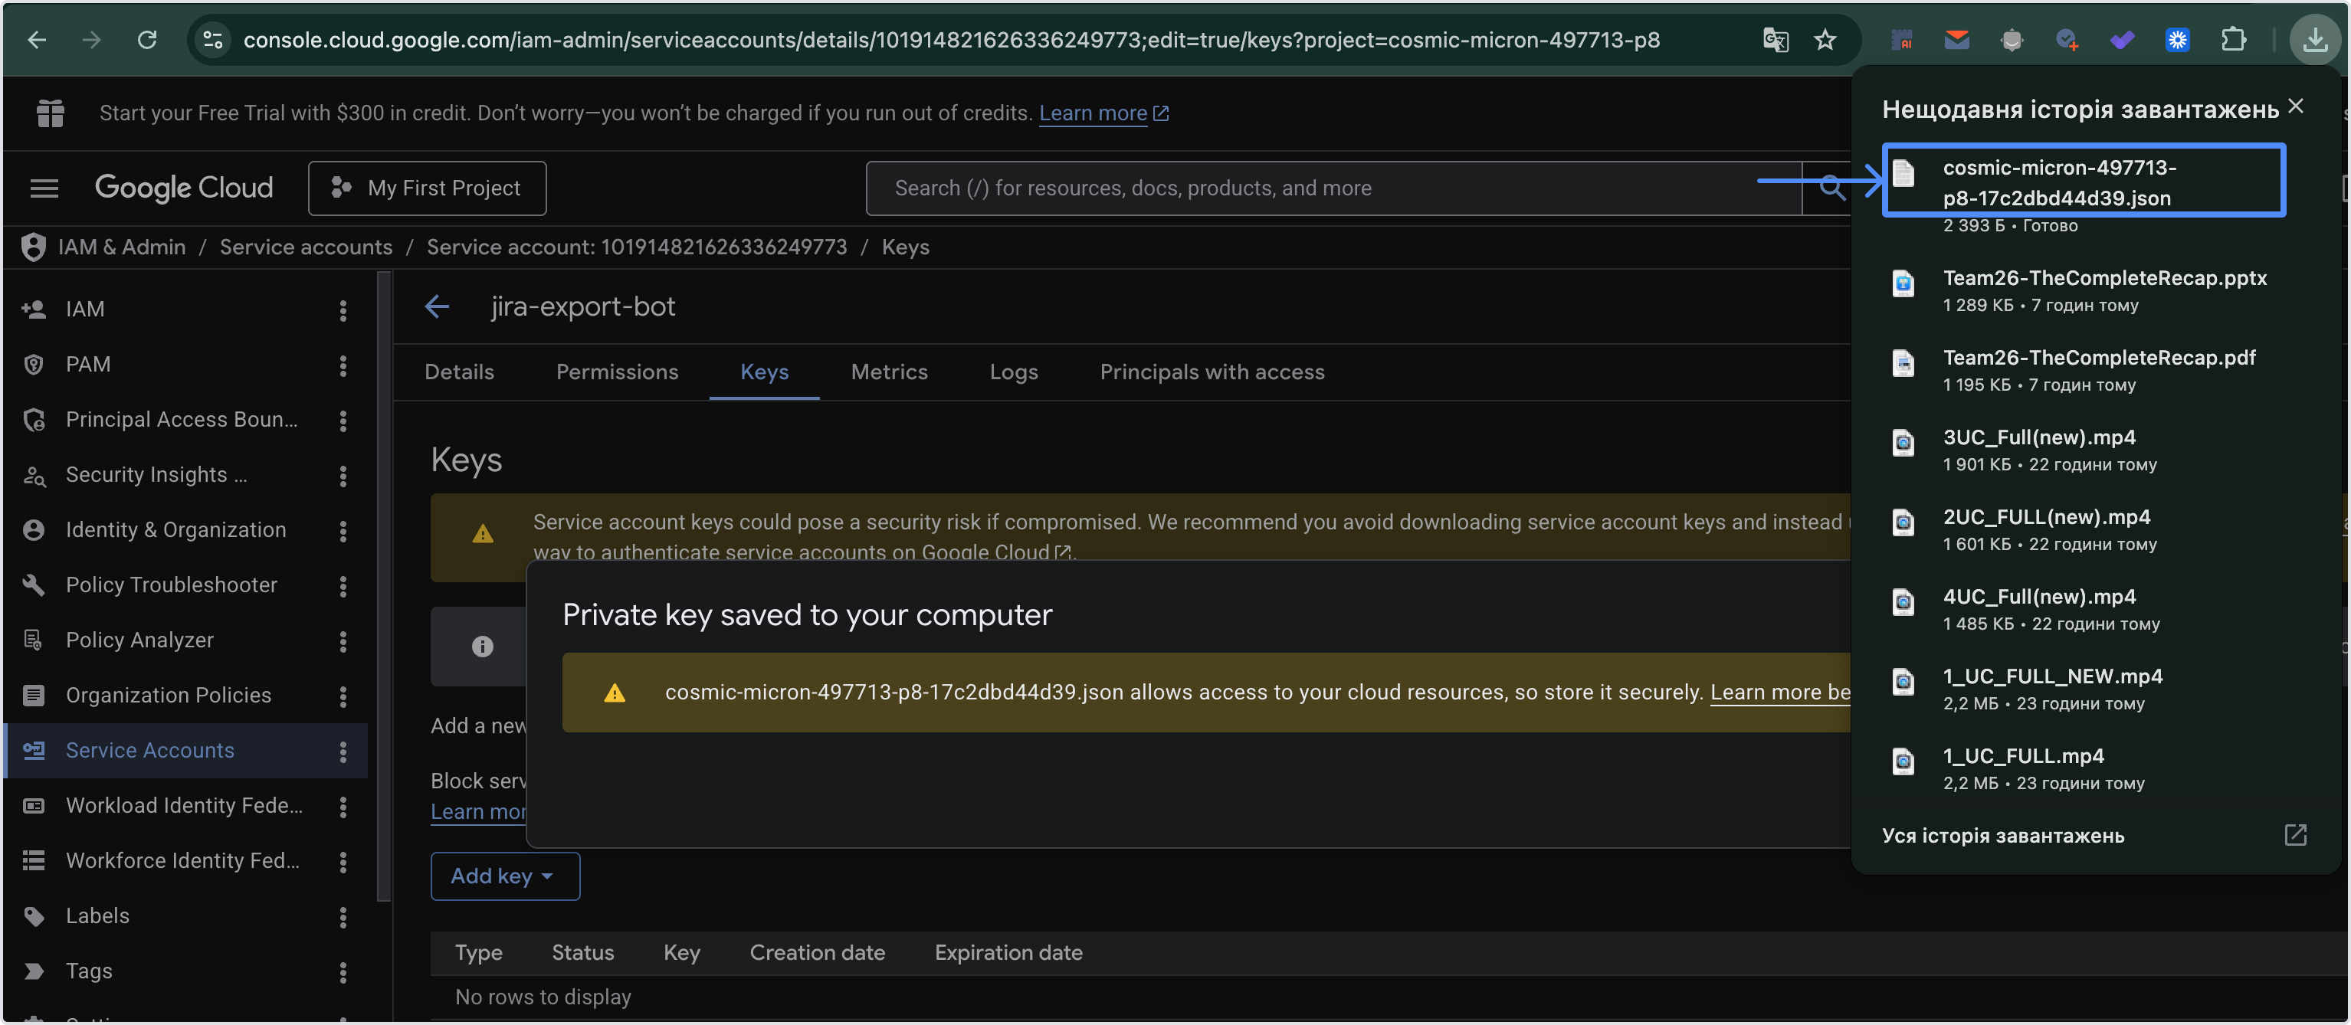Open options menu for PAM sidebar item
Image resolution: width=2351 pixels, height=1025 pixels.
pos(343,365)
